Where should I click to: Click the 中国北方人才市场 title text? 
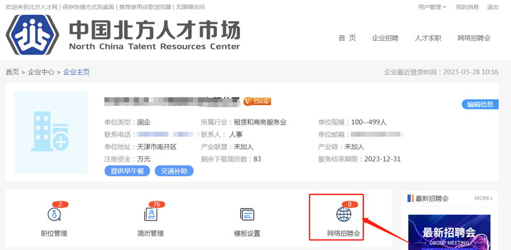pyautogui.click(x=154, y=30)
